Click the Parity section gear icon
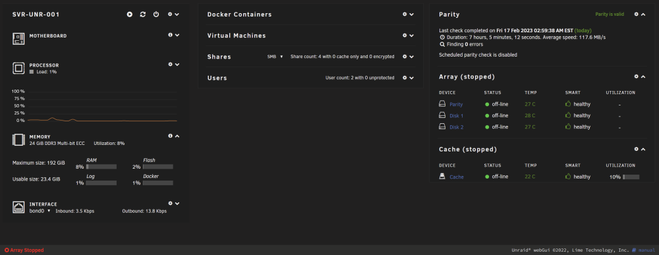The height and width of the screenshot is (255, 659). (x=637, y=14)
